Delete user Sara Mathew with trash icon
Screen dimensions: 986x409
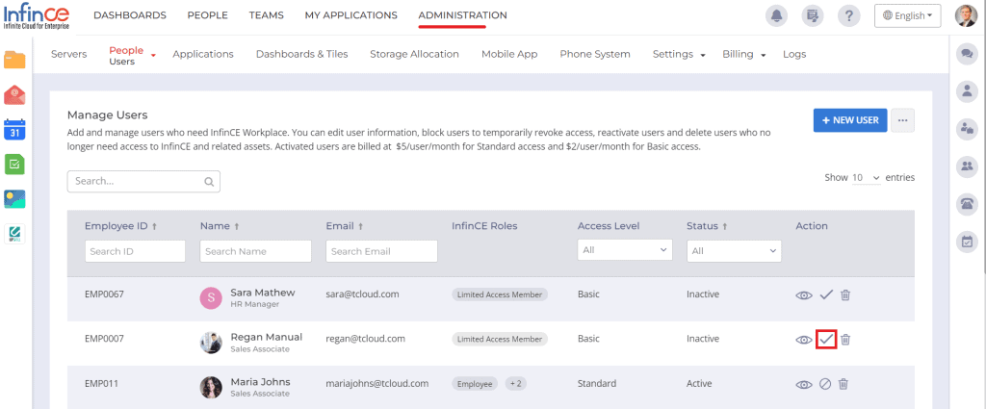click(844, 294)
